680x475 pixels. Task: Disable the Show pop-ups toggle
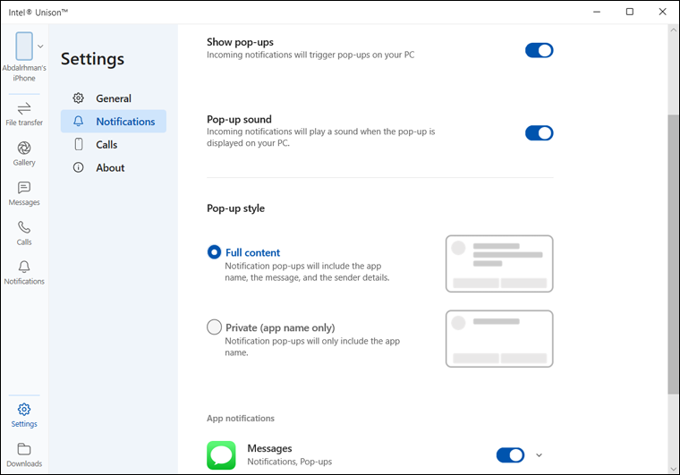point(539,50)
